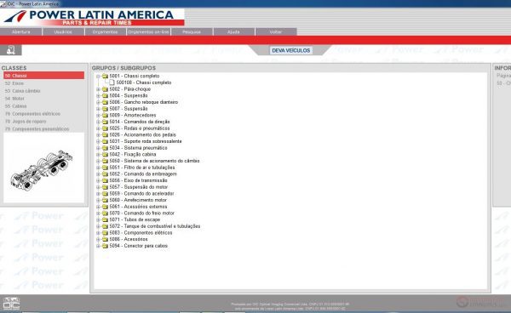The width and height of the screenshot is (511, 313).
Task: Select the 5006 - Gancho reboque dianteiro text
Action: click(x=144, y=102)
